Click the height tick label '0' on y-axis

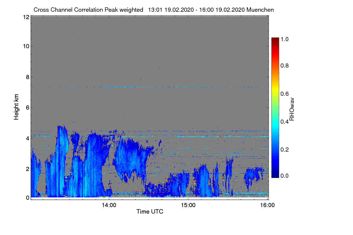27,198
